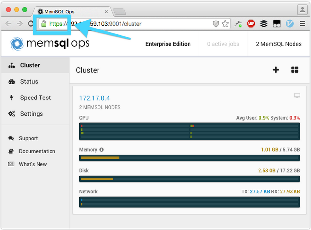Click the Memory info icon
Viewport: 311px width, 230px height.
coord(101,150)
